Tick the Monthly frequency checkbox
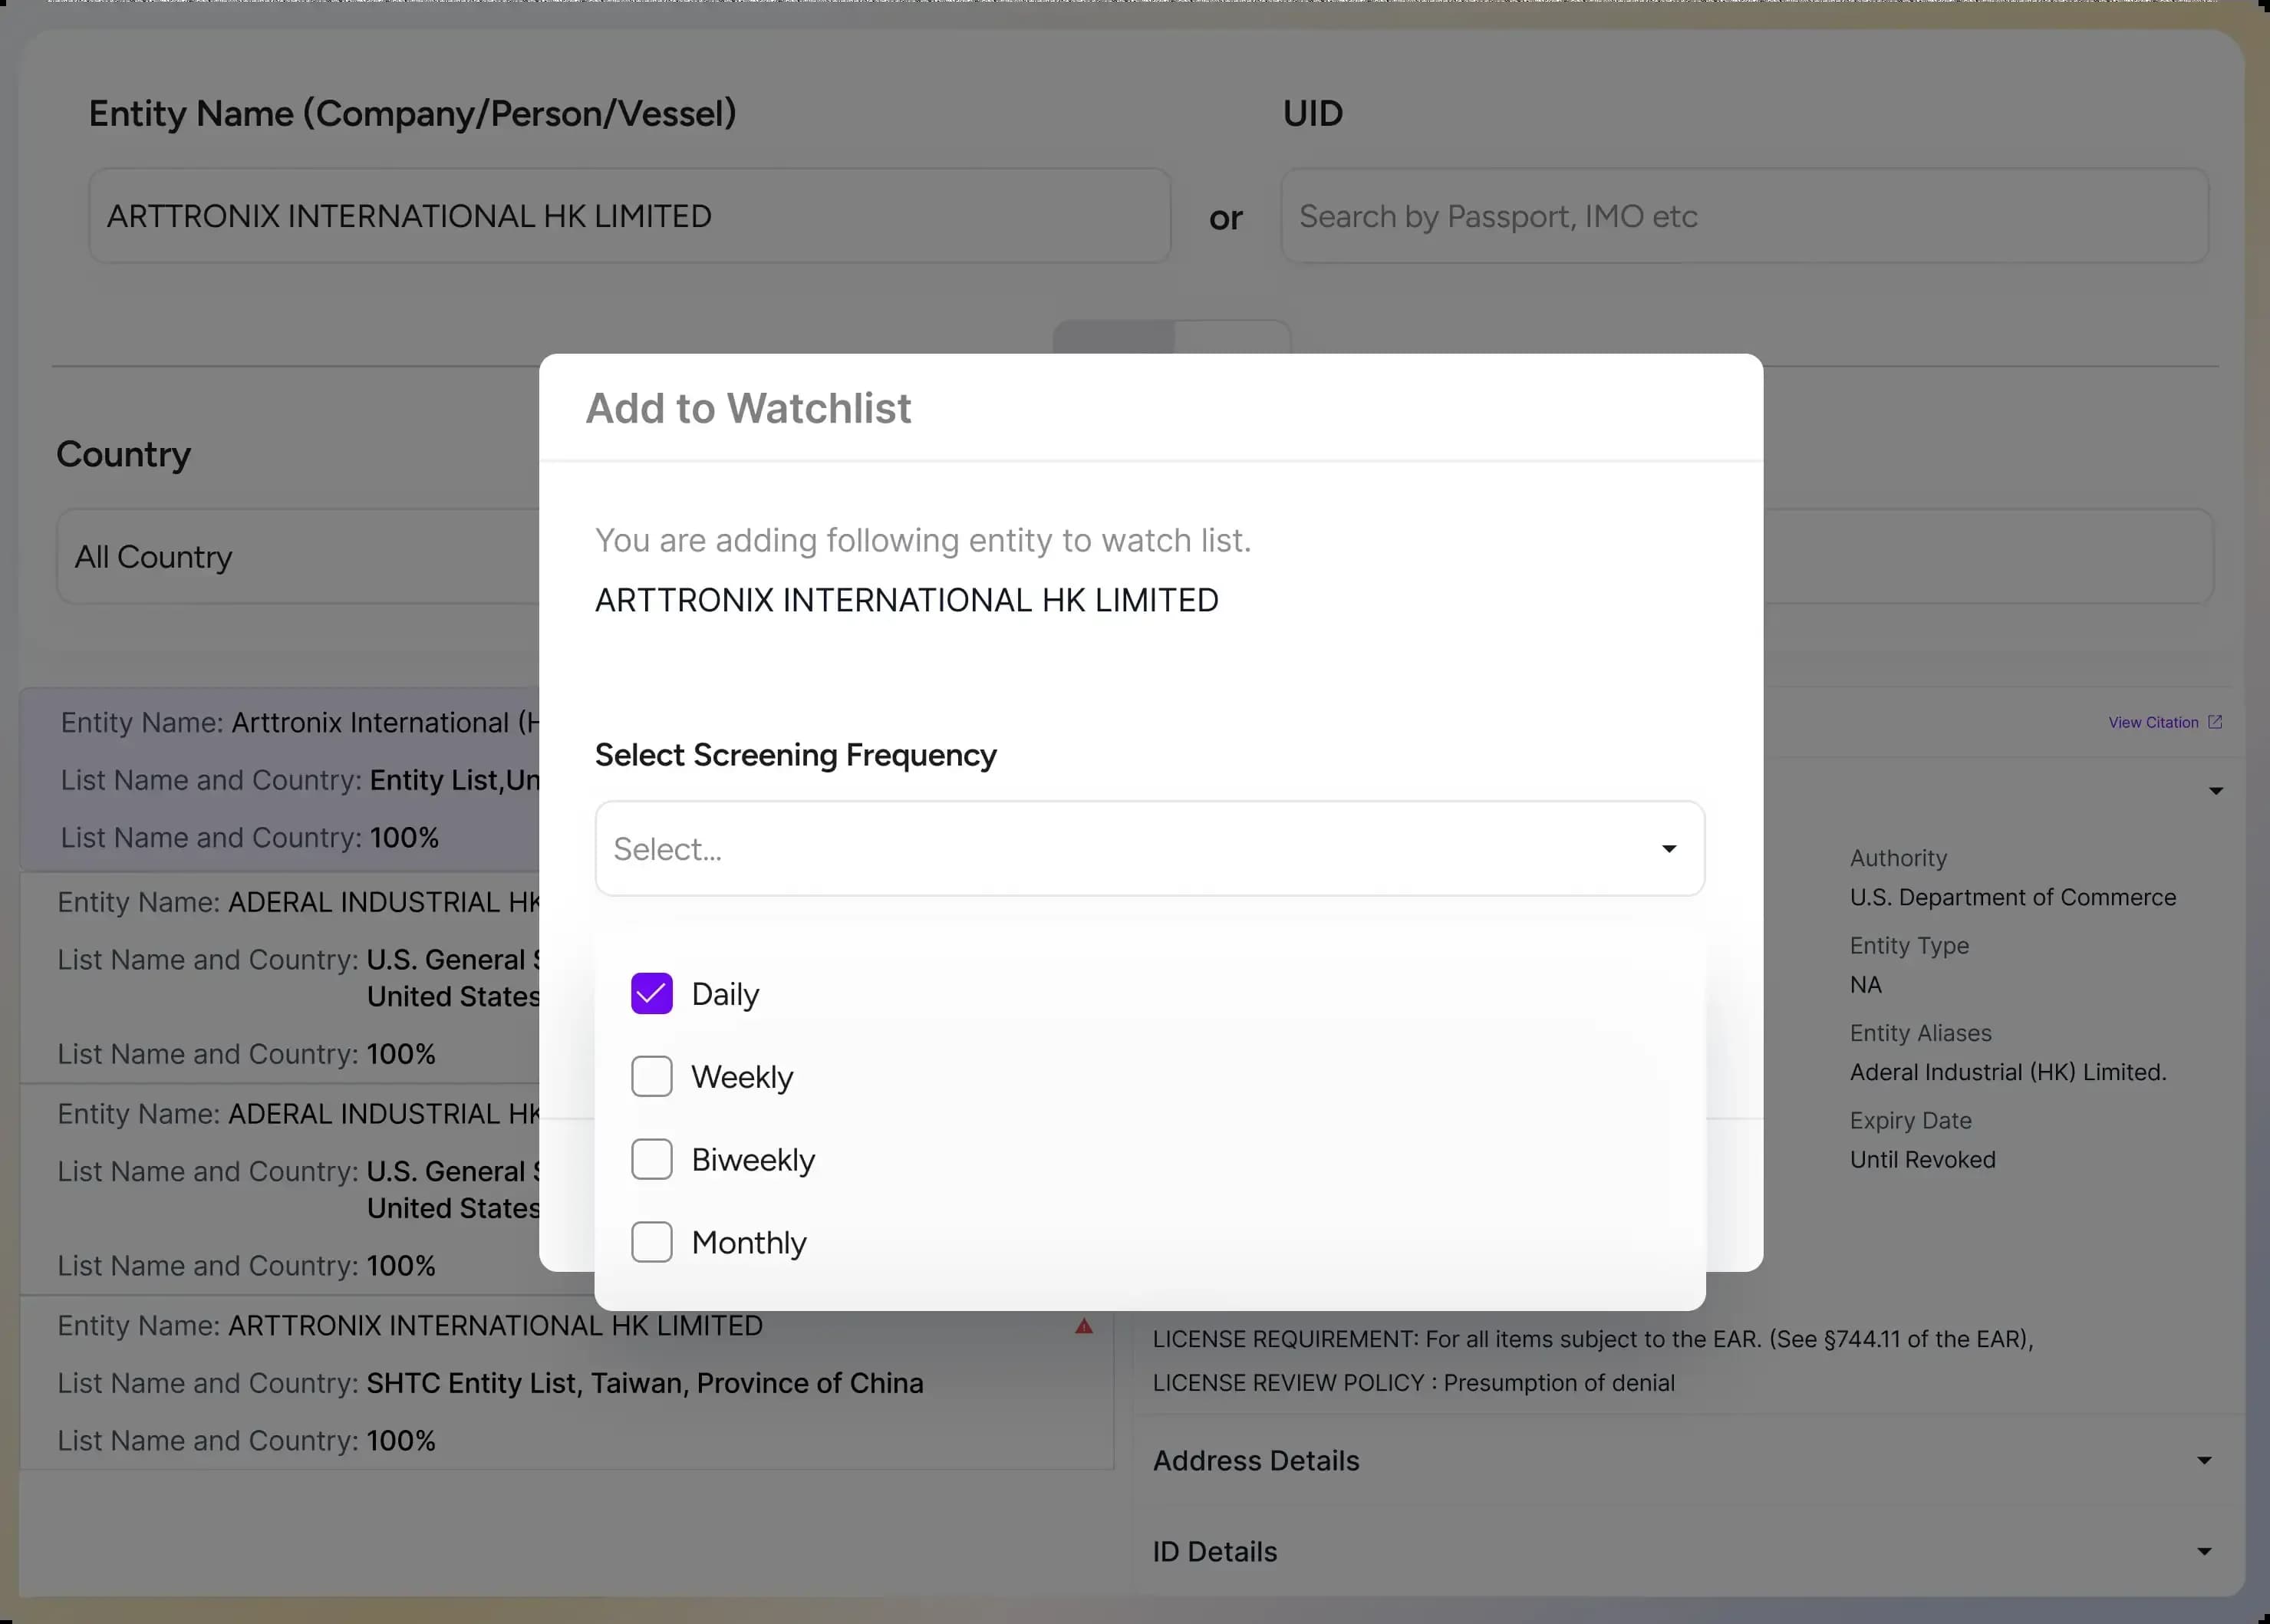This screenshot has width=2270, height=1624. click(651, 1242)
